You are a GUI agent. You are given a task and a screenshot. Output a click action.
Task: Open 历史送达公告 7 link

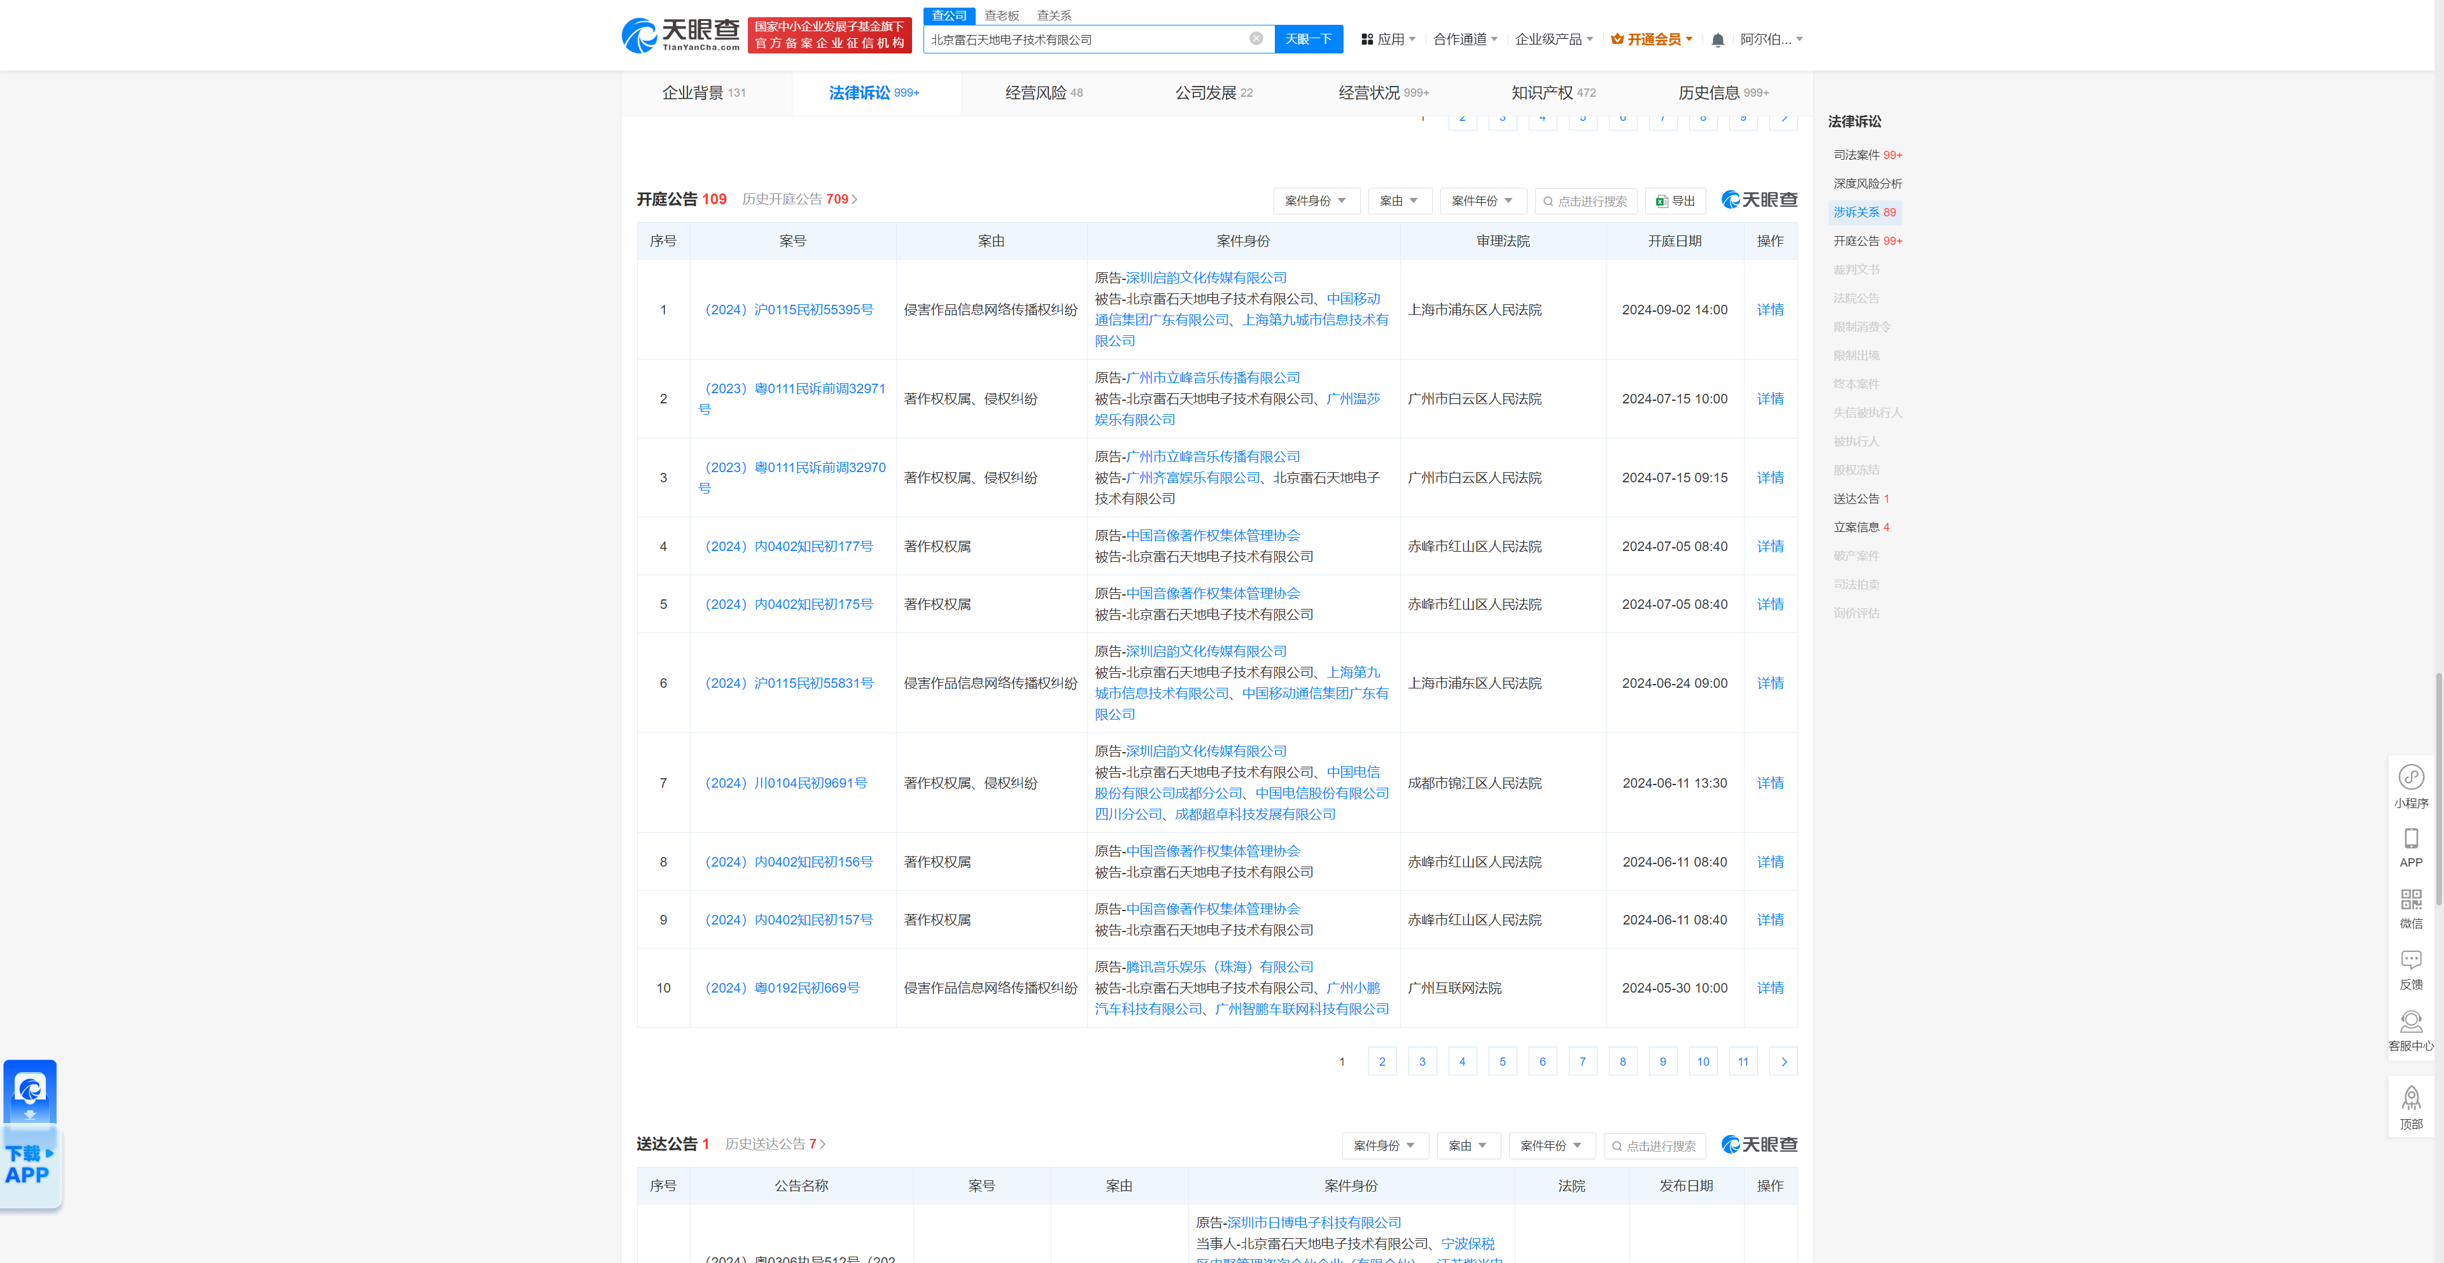pos(775,1145)
